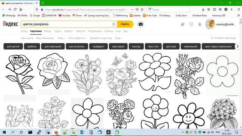Viewport: 242px width, 136px height.
Task: Open the YouTube bookmark
Action: click(64, 15)
